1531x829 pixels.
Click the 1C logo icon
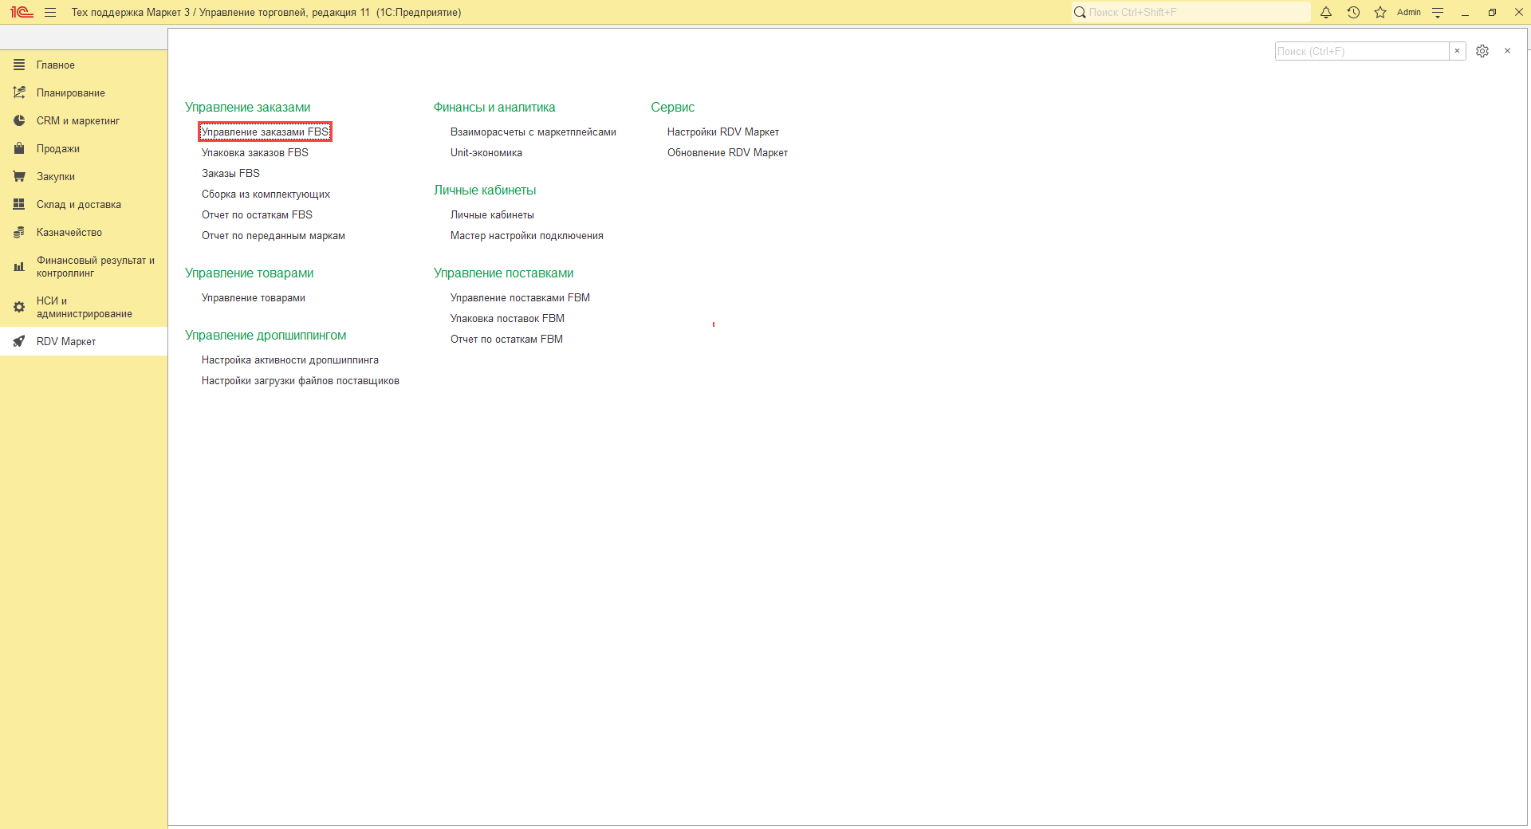coord(22,12)
